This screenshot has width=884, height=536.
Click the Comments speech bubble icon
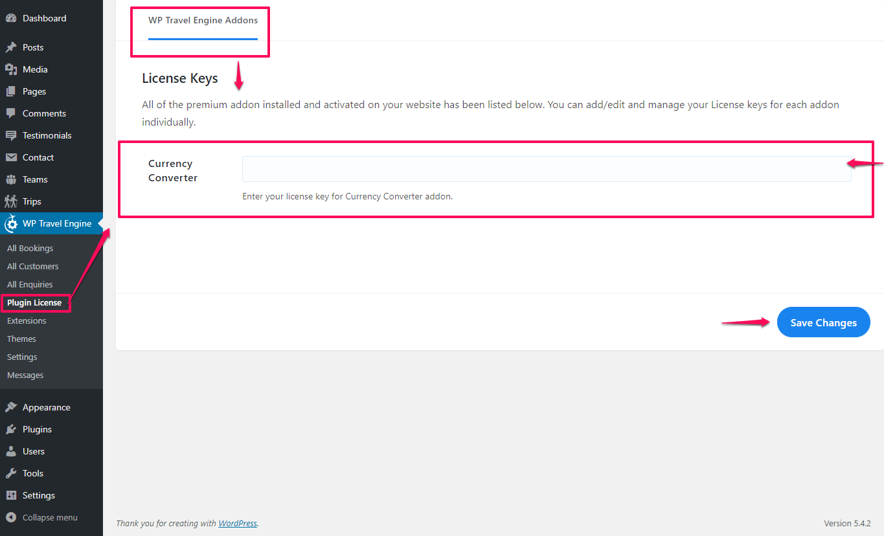[x=11, y=113]
